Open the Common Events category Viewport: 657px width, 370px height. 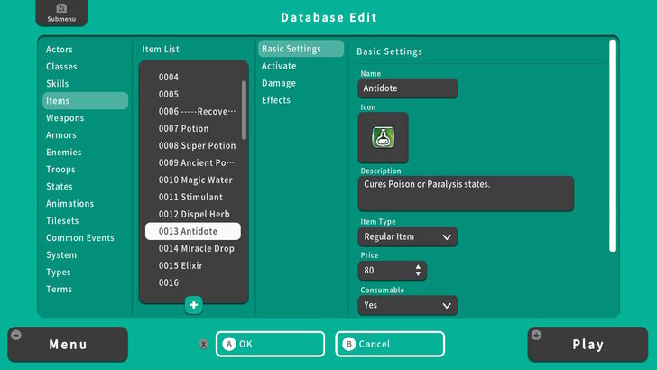(x=80, y=238)
